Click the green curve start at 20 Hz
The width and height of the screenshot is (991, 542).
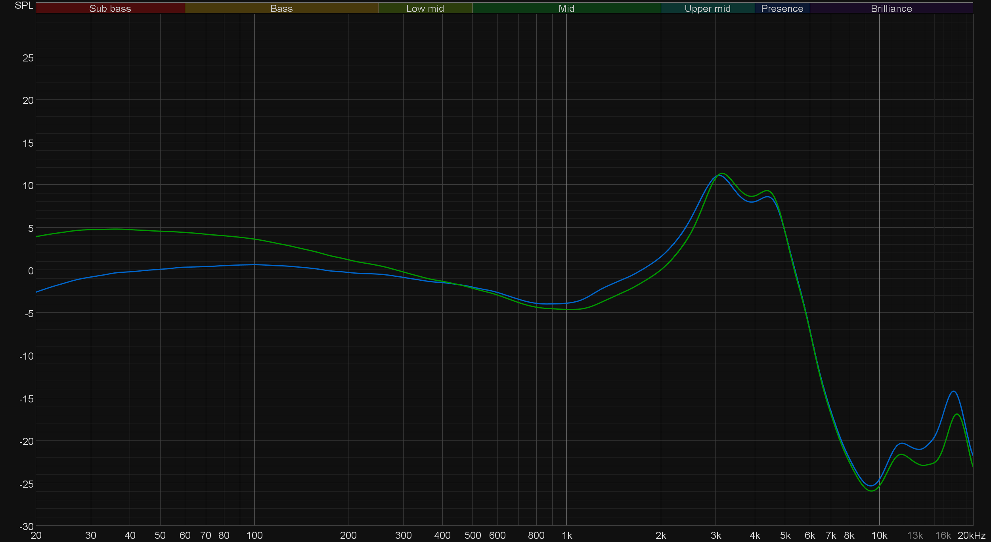point(37,237)
